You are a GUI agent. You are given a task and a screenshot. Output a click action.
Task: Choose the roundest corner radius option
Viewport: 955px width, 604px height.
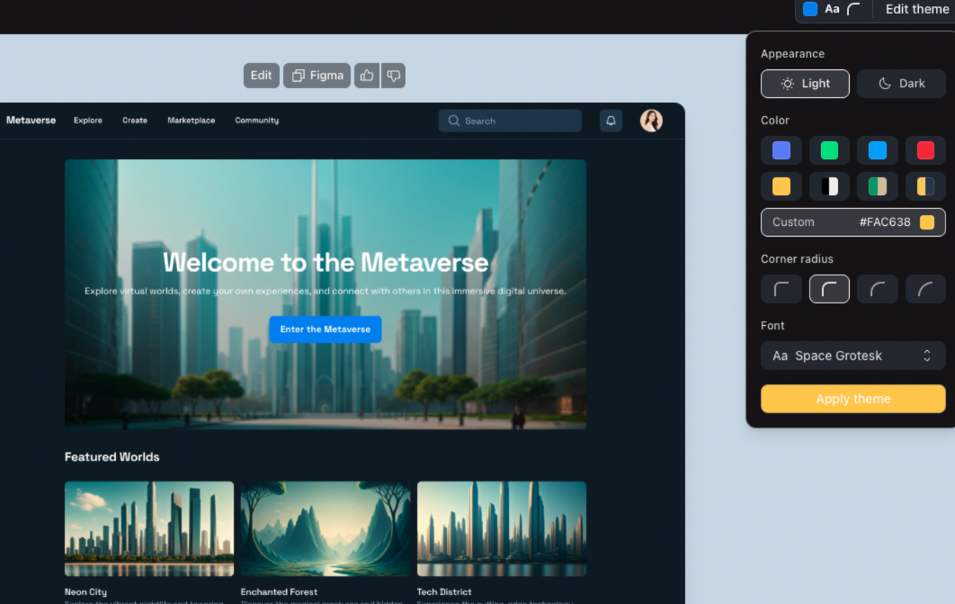pyautogui.click(x=926, y=289)
